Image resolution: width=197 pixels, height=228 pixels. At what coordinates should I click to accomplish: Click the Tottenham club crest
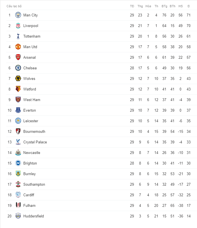(18, 36)
